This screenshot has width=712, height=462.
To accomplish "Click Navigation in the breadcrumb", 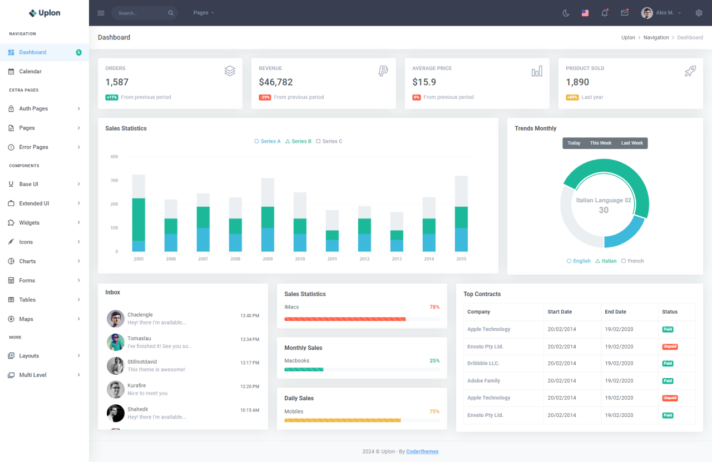I will (x=656, y=38).
